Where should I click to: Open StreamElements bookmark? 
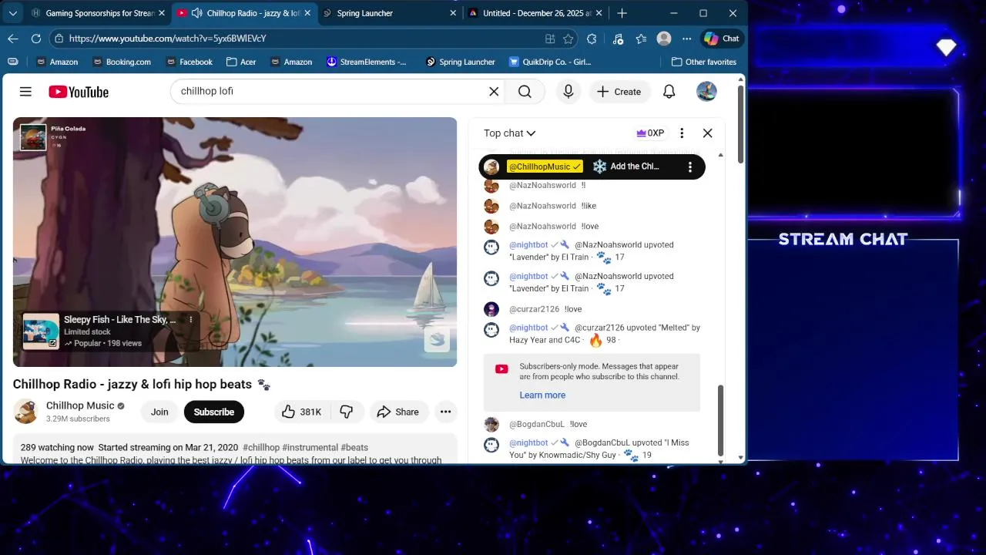pyautogui.click(x=367, y=62)
